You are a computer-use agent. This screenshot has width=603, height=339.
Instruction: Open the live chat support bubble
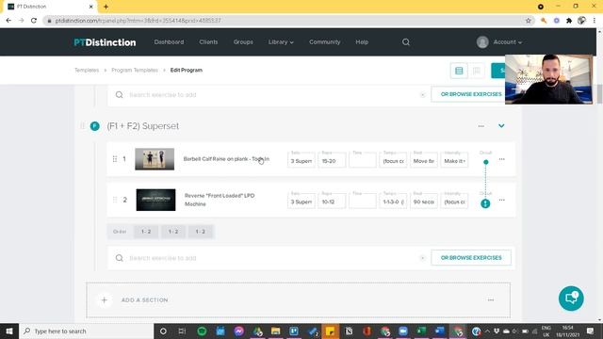click(571, 299)
